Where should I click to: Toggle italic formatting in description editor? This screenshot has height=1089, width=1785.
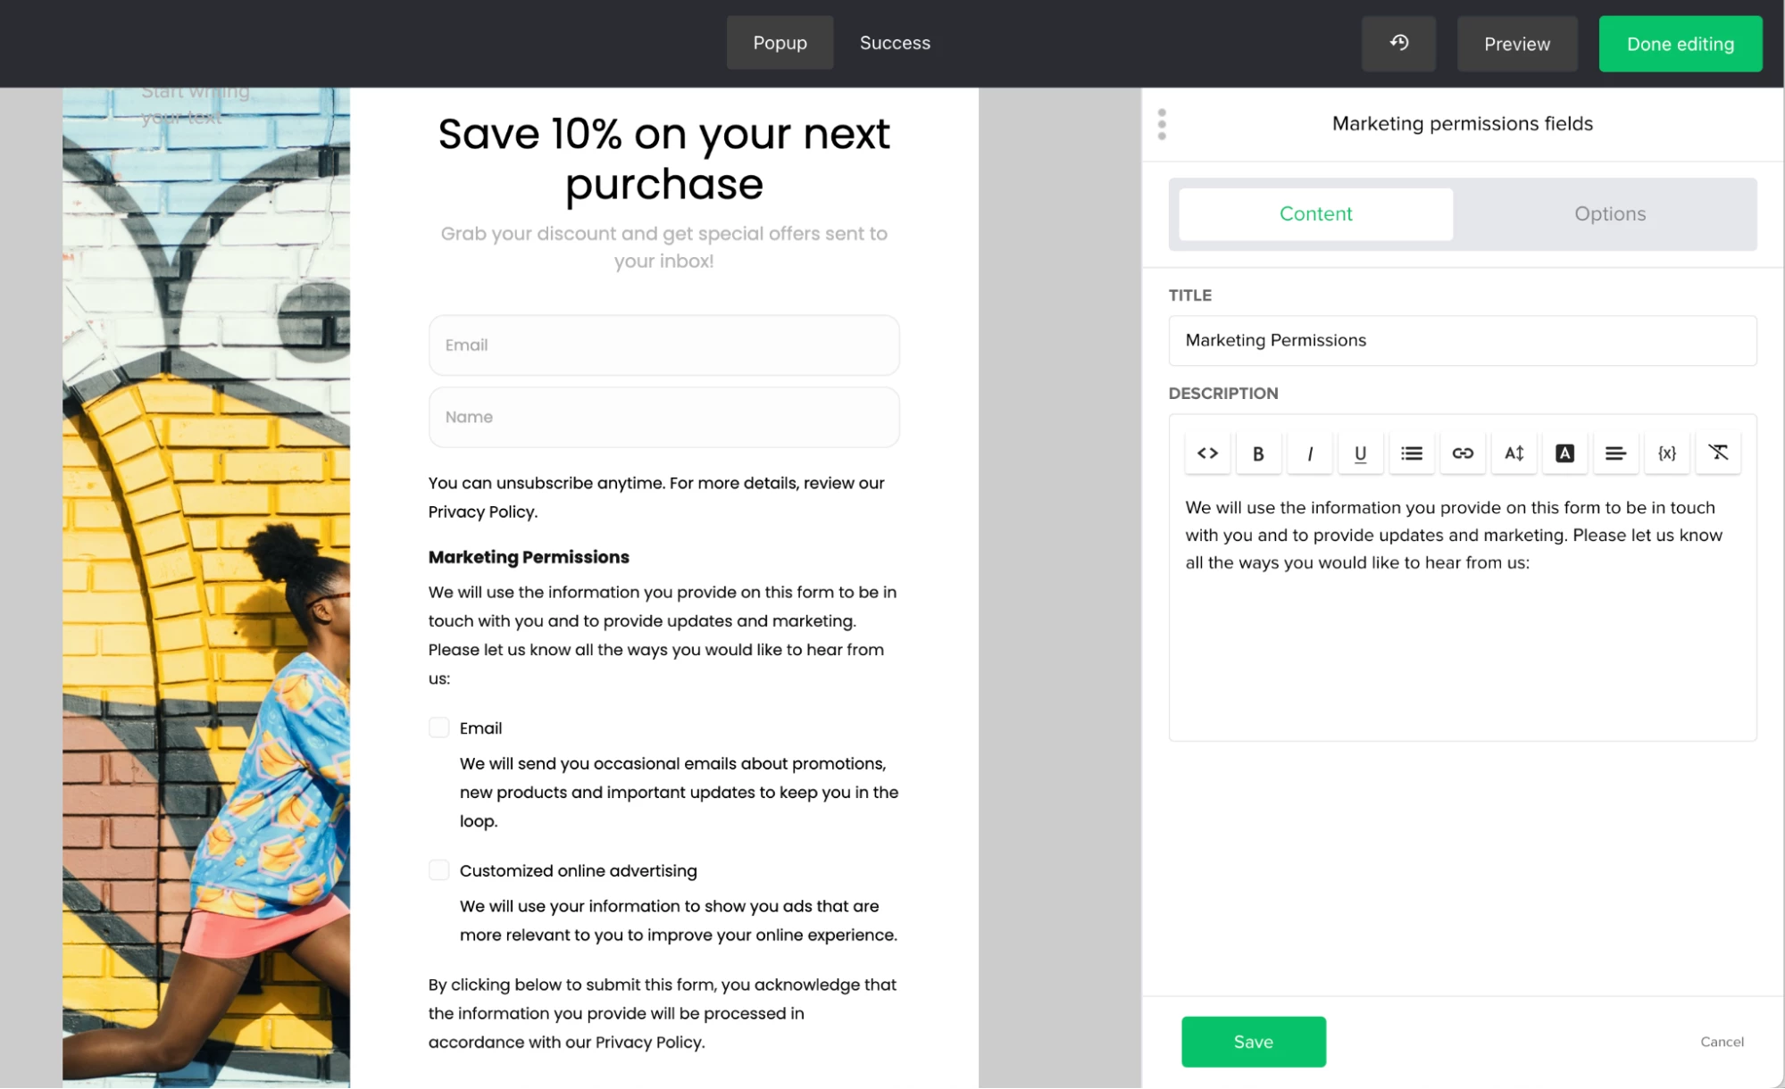[1309, 453]
